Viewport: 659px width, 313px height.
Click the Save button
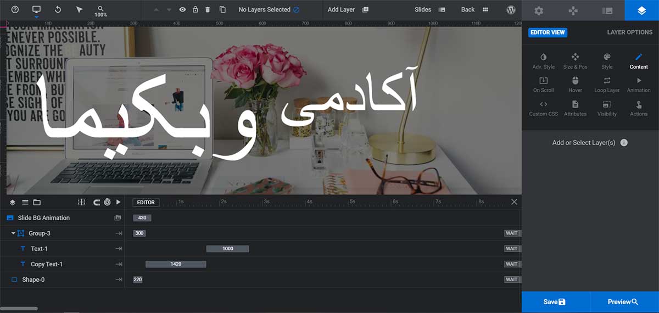pos(556,302)
